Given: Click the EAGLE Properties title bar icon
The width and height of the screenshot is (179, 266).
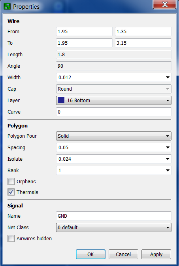Looking at the screenshot, I should click(x=7, y=6).
